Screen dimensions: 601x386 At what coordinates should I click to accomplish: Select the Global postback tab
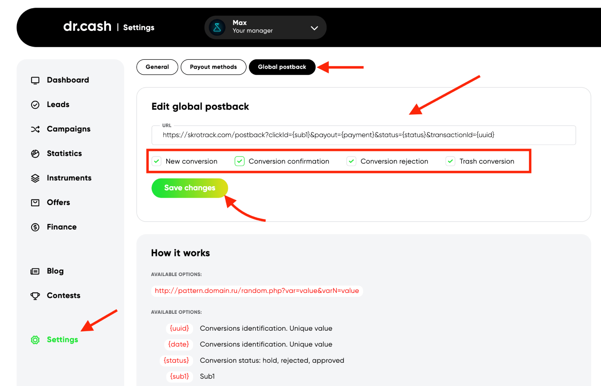pyautogui.click(x=282, y=67)
